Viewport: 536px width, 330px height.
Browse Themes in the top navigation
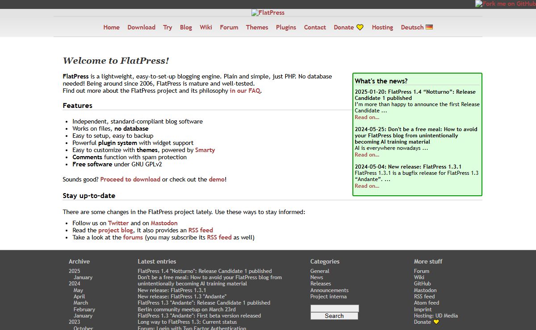[x=257, y=27]
